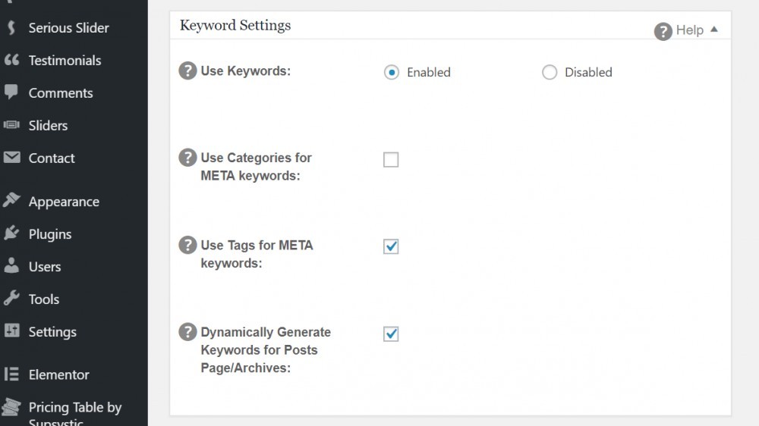
Task: Collapse Keyword Settings panel with arrow
Action: [x=714, y=30]
